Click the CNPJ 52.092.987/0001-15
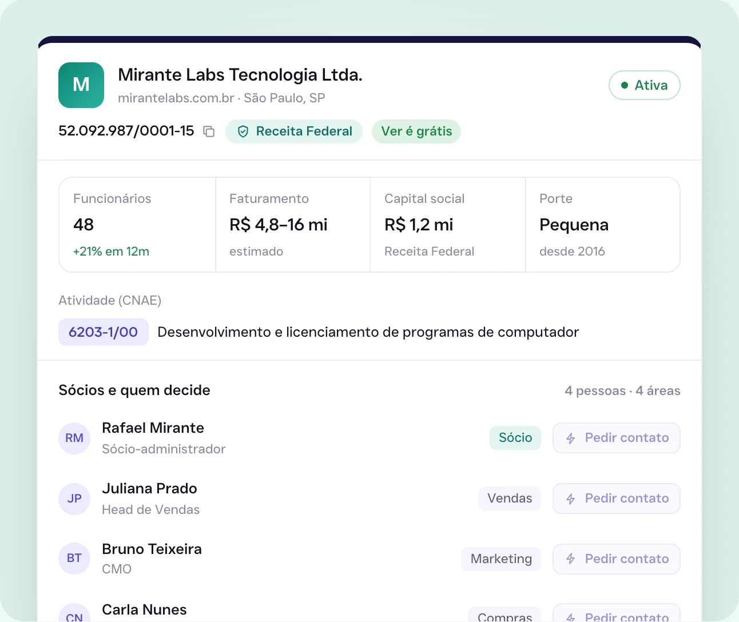 126,131
